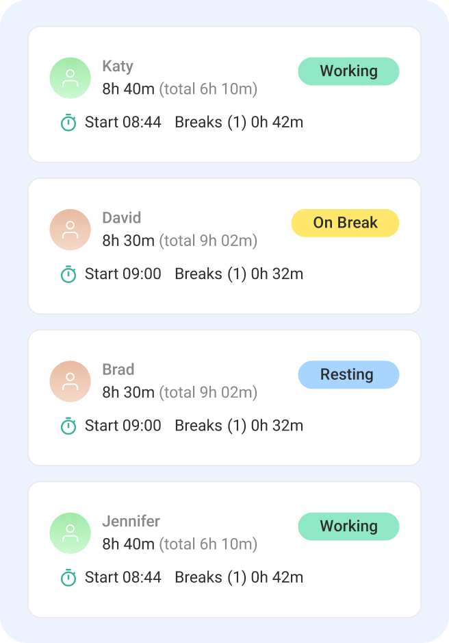Click Katy's Breaks (1) 0h 42m text
Image resolution: width=449 pixels, height=643 pixels.
click(239, 123)
